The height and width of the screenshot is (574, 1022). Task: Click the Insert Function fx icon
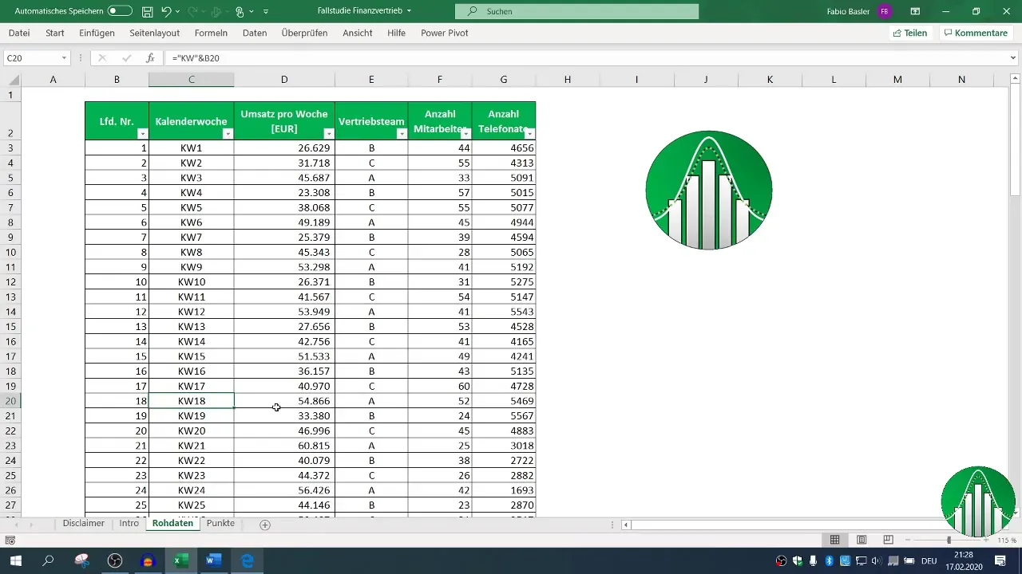[150, 58]
